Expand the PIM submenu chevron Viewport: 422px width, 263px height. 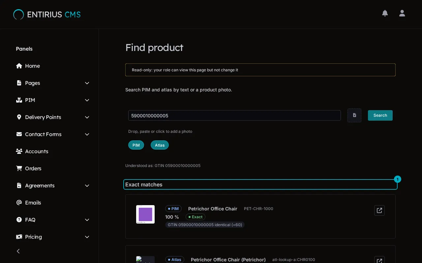click(87, 100)
